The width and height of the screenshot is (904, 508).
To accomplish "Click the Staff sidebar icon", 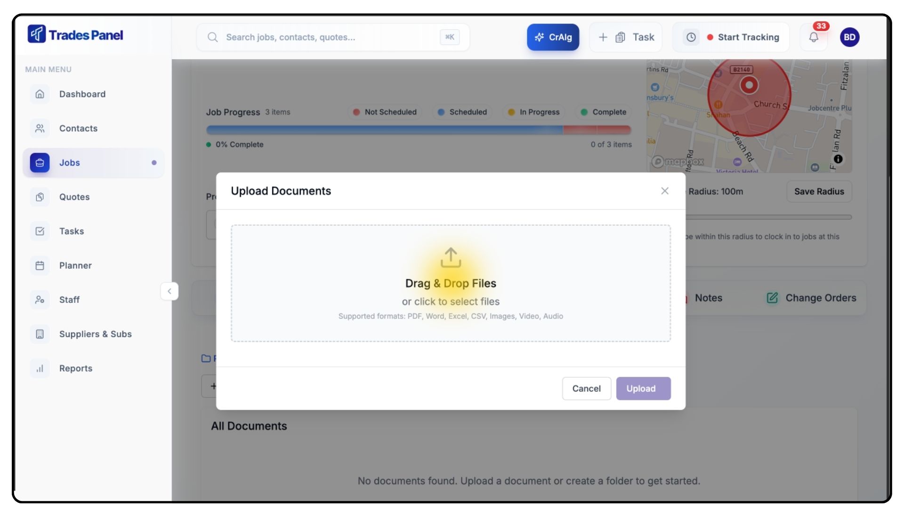I will [40, 300].
